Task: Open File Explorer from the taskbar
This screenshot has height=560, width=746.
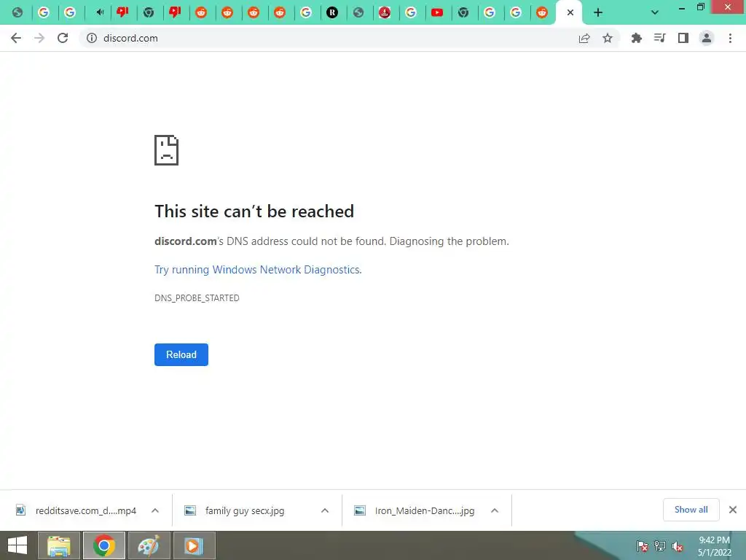Action: pos(59,545)
